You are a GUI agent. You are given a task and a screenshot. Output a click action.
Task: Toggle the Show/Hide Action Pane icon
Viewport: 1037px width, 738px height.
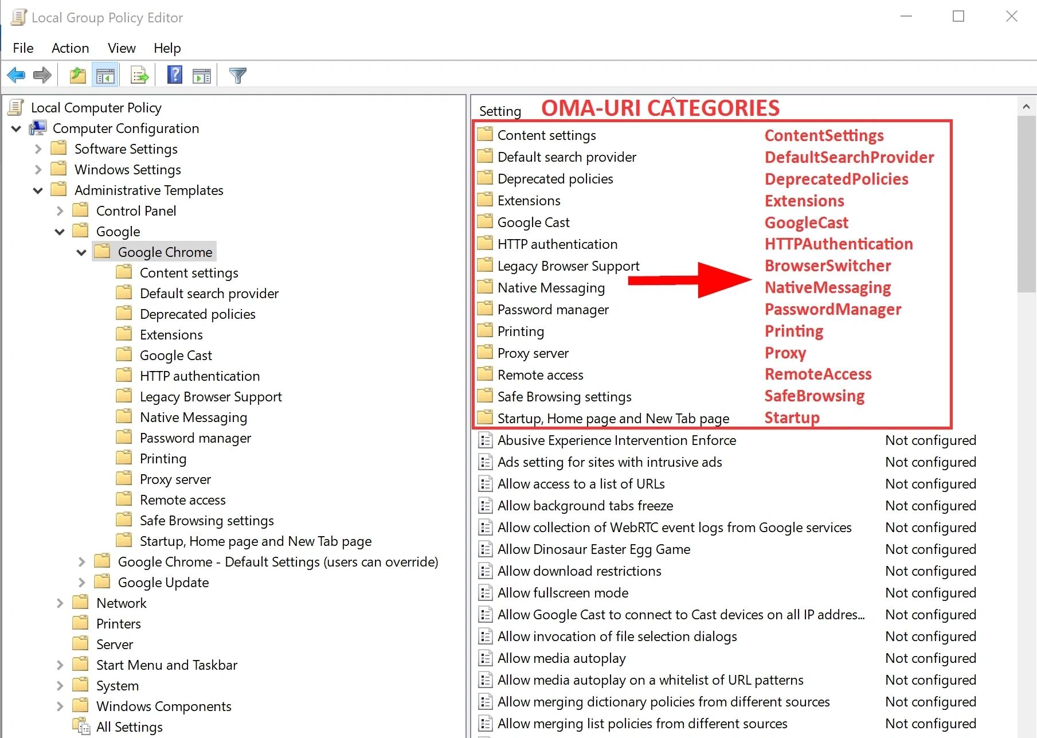click(202, 75)
